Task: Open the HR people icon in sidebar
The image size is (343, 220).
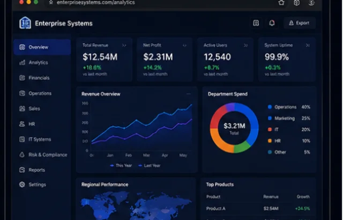Action: 22,124
